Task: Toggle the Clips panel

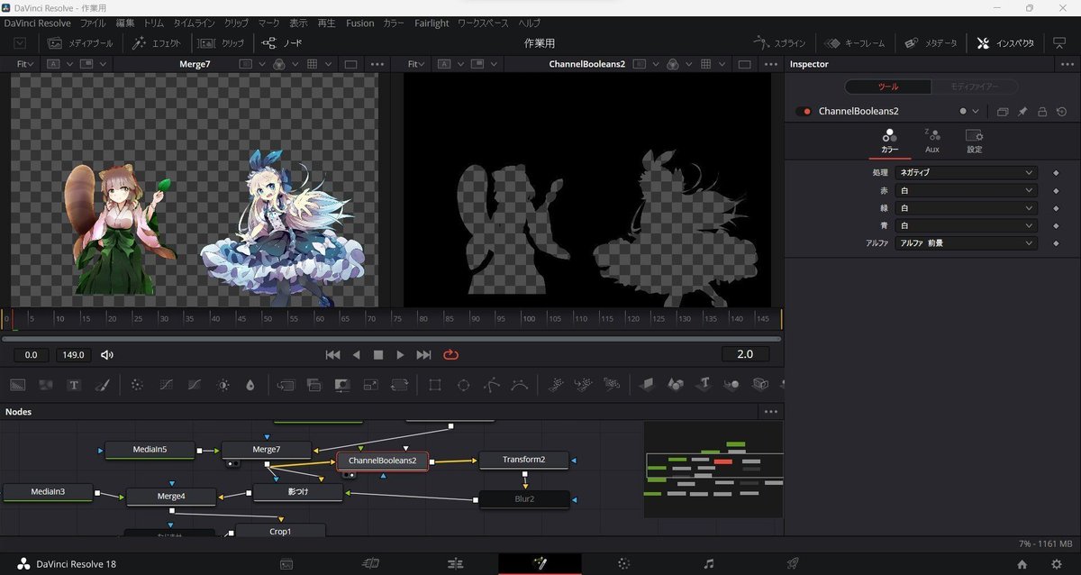Action: [x=221, y=43]
